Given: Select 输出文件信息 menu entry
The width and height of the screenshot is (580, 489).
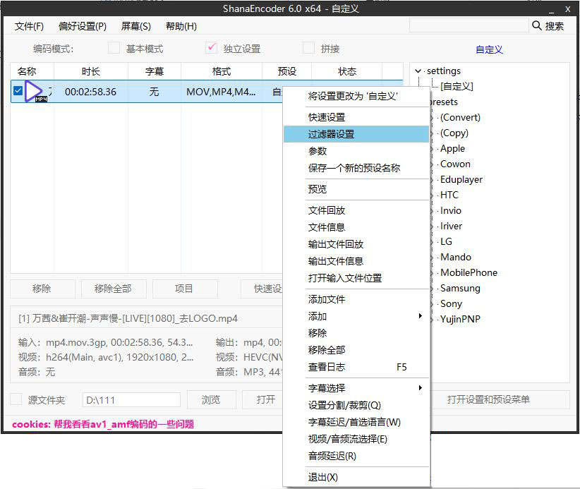Looking at the screenshot, I should point(356,261).
